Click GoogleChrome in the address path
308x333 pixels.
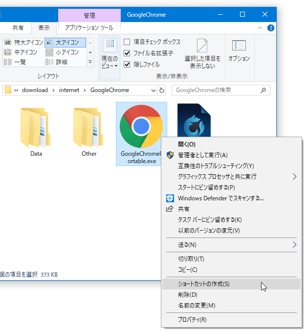[x=110, y=90]
